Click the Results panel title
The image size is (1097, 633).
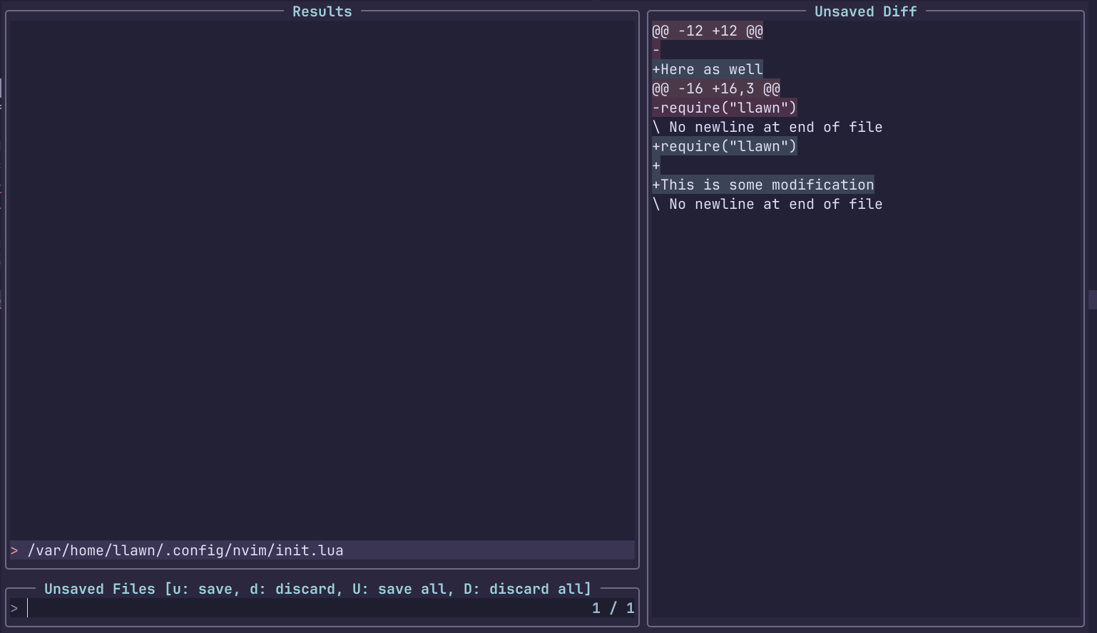tap(322, 11)
